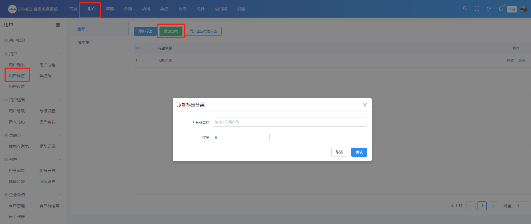Collapse the 优惠券 sidebar section
The image size is (531, 224).
click(60, 135)
